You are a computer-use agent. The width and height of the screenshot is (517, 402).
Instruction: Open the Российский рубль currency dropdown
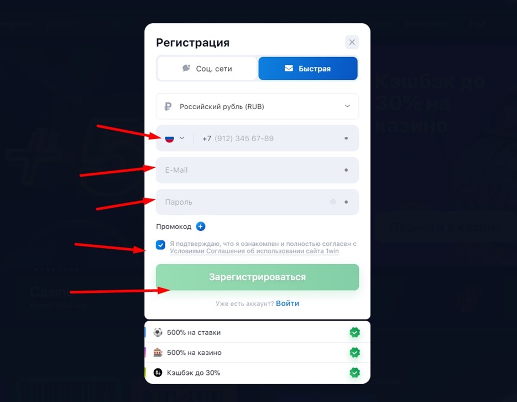coord(257,106)
